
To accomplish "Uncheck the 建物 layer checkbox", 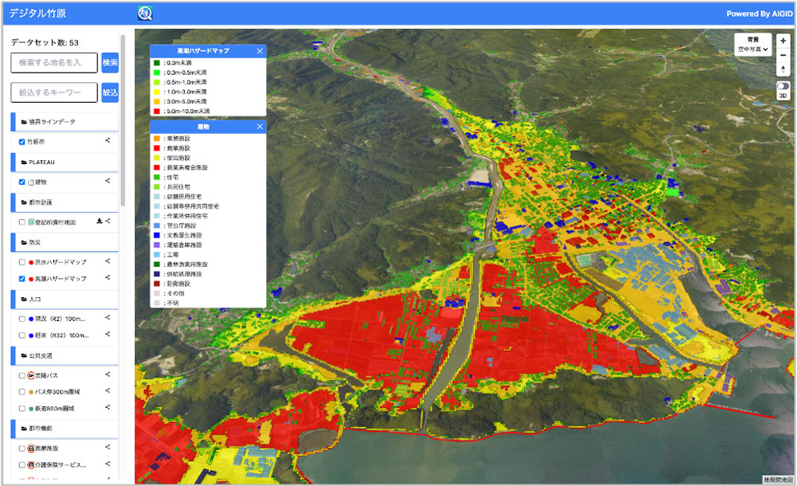I will [x=22, y=182].
